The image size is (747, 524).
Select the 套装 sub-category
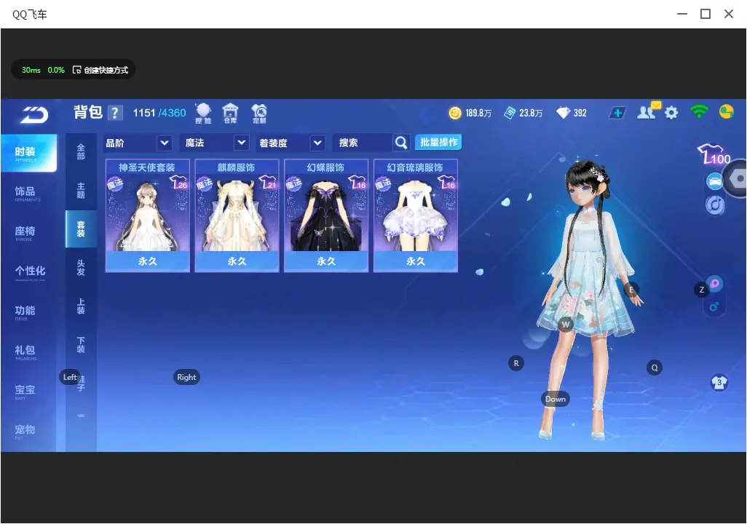click(81, 229)
